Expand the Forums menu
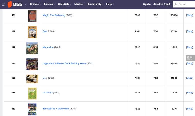This screenshot has height=116, width=195. 49,4
